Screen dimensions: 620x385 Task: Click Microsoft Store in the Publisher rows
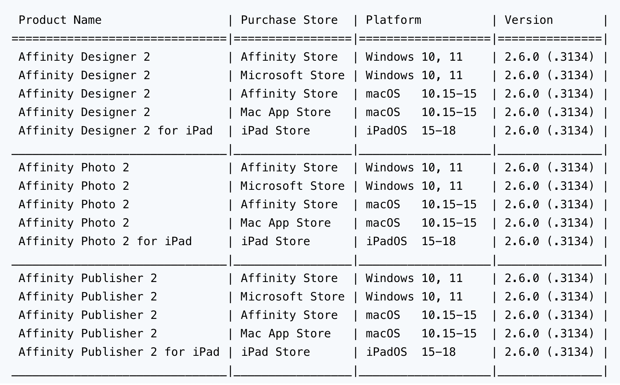(293, 297)
